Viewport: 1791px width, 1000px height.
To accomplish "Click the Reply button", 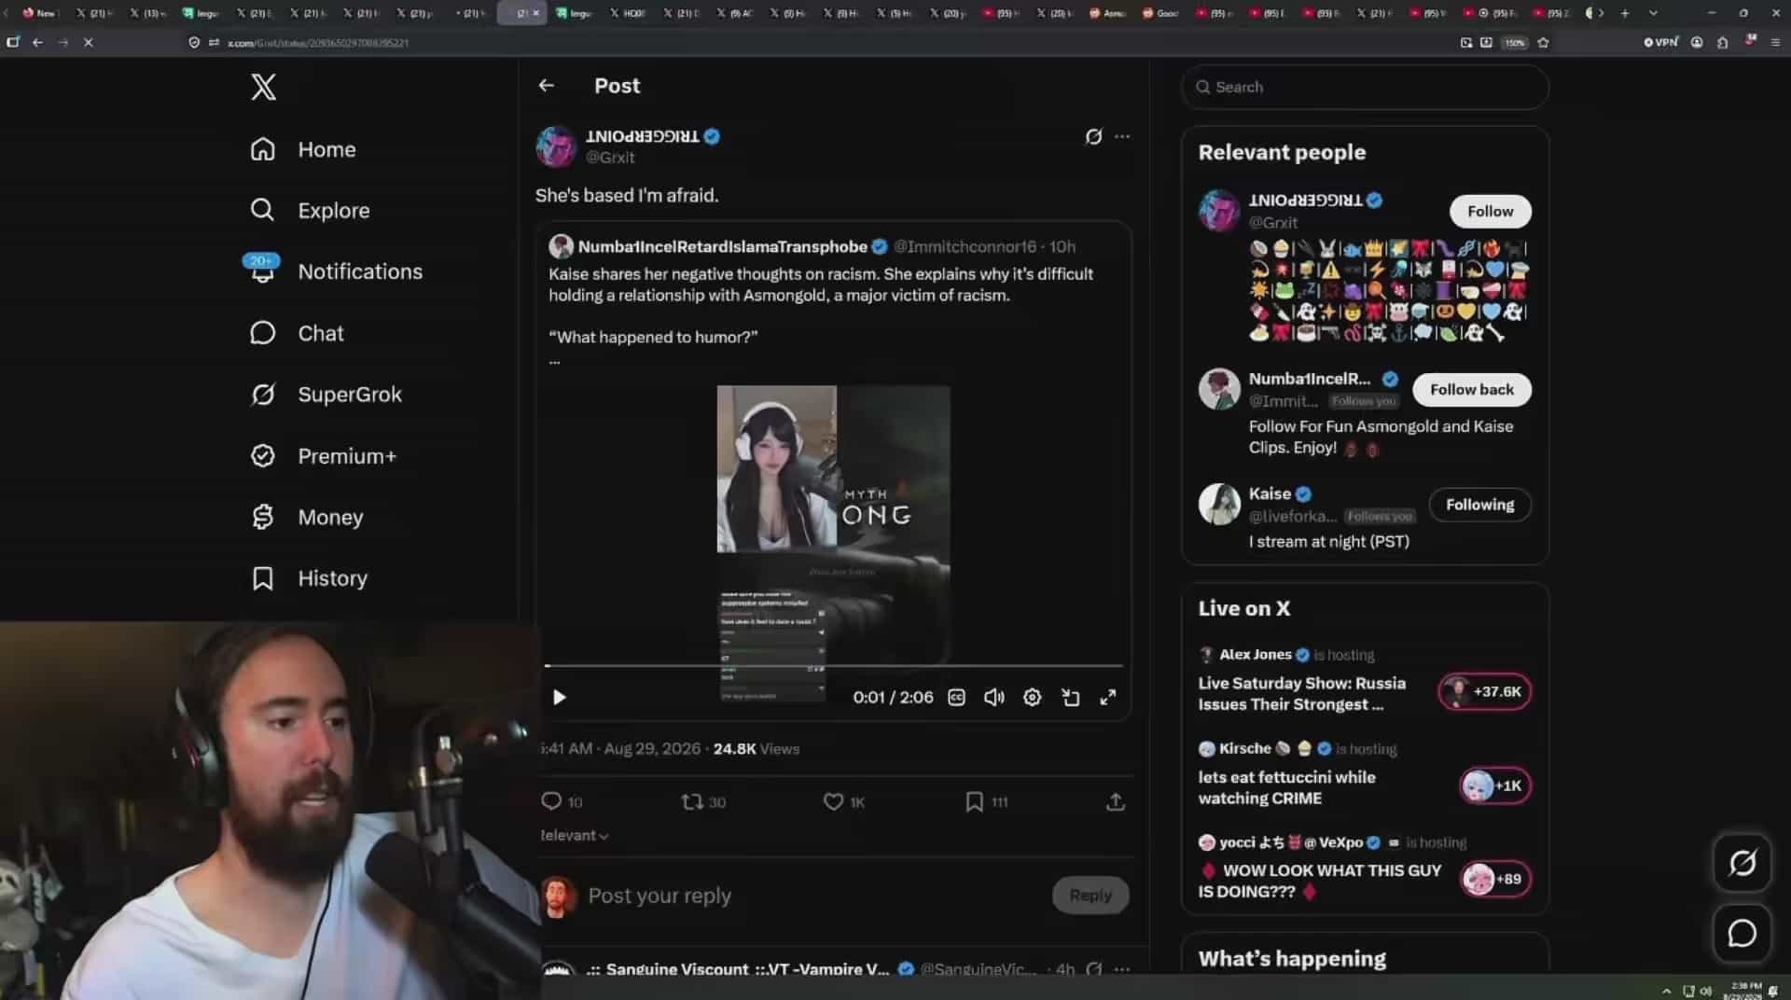I will click(x=1090, y=896).
